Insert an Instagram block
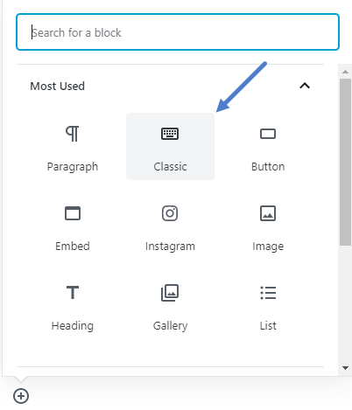The height and width of the screenshot is (410, 352). 170,226
